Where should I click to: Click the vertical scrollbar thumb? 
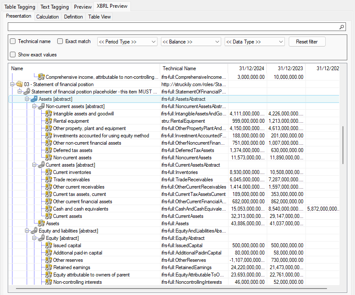click(343, 145)
